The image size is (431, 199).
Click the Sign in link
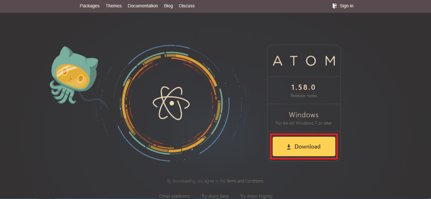point(346,6)
